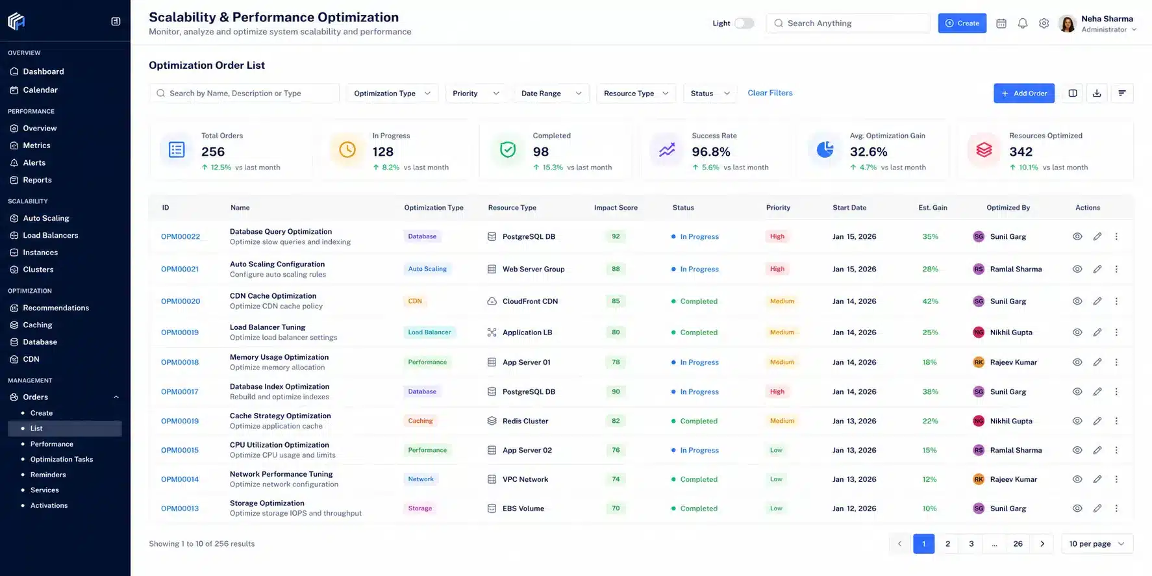Edit order OPM00013 with pencil icon
This screenshot has width=1152, height=576.
tap(1097, 508)
